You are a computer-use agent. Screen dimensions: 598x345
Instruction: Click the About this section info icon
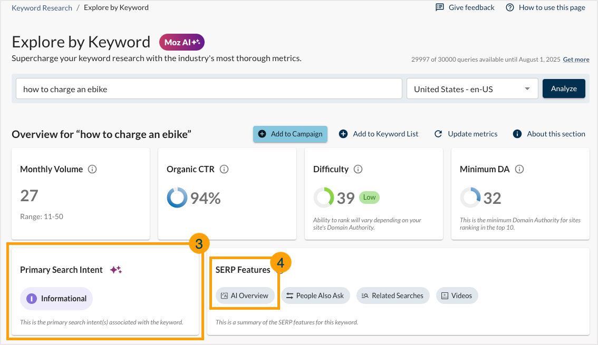(517, 134)
